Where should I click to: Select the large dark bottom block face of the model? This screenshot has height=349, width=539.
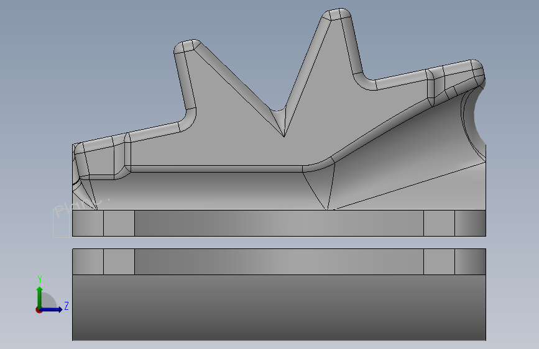(x=279, y=307)
